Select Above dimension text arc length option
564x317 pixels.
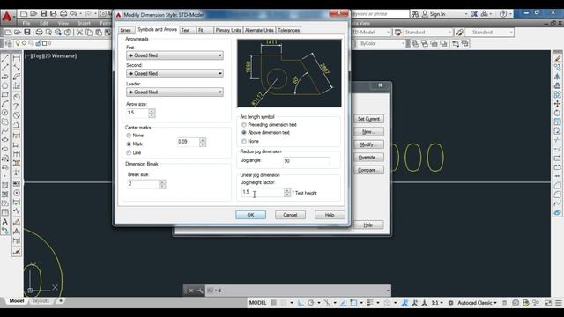(244, 133)
